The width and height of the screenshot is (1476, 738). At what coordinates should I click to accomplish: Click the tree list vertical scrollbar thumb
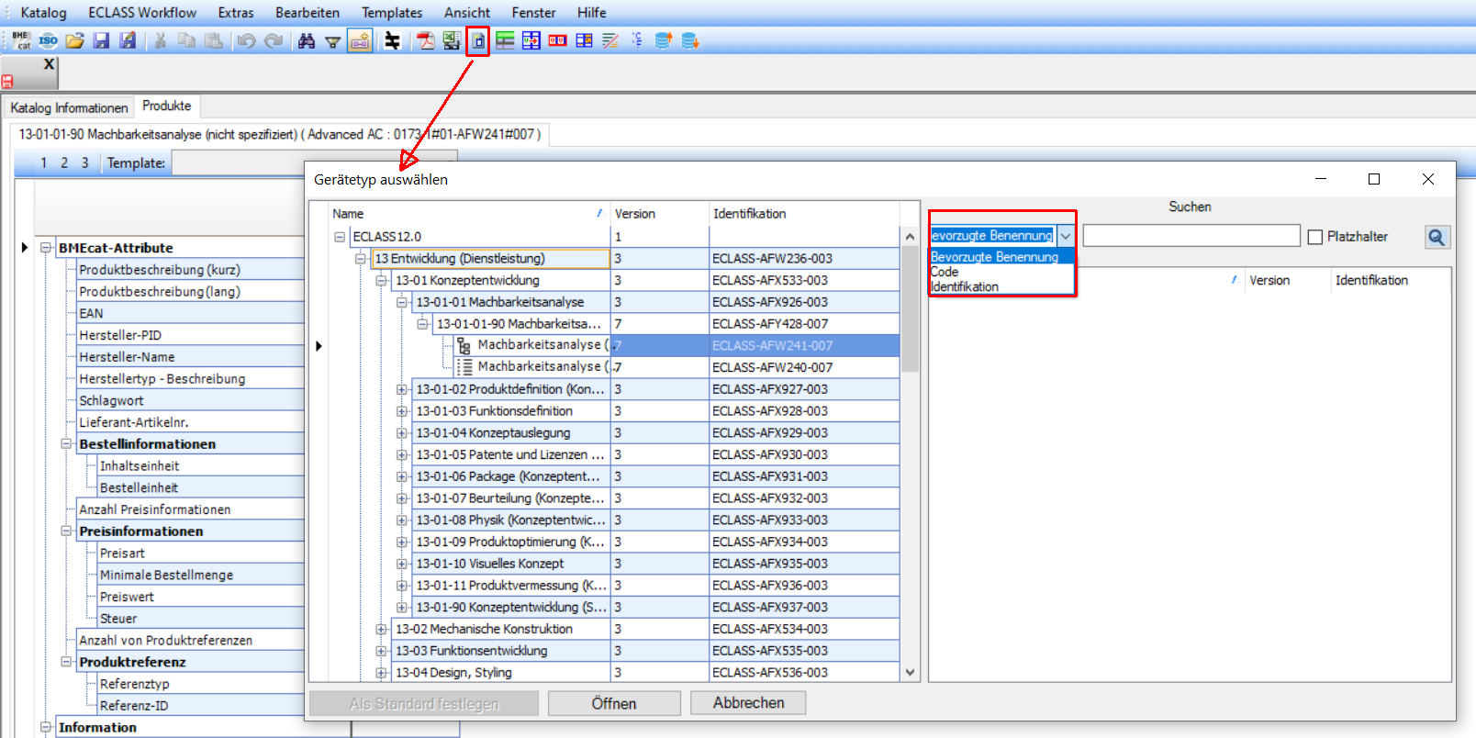pyautogui.click(x=910, y=307)
